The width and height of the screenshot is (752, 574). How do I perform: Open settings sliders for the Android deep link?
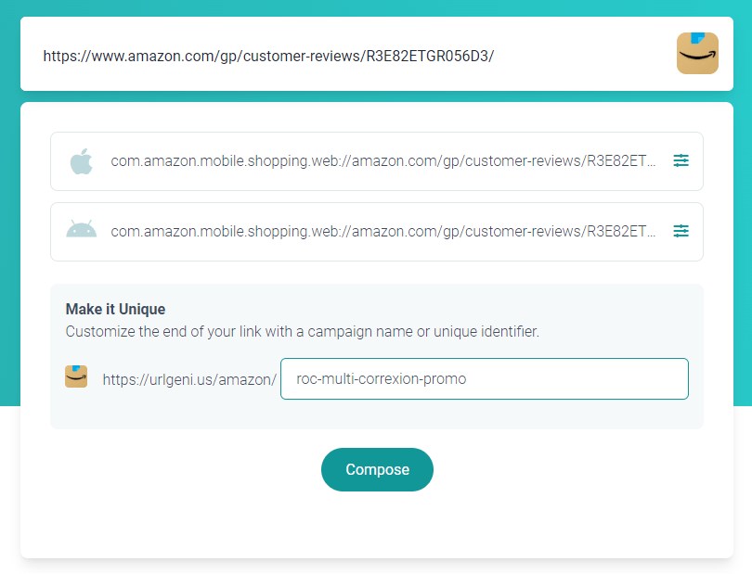[x=681, y=231]
